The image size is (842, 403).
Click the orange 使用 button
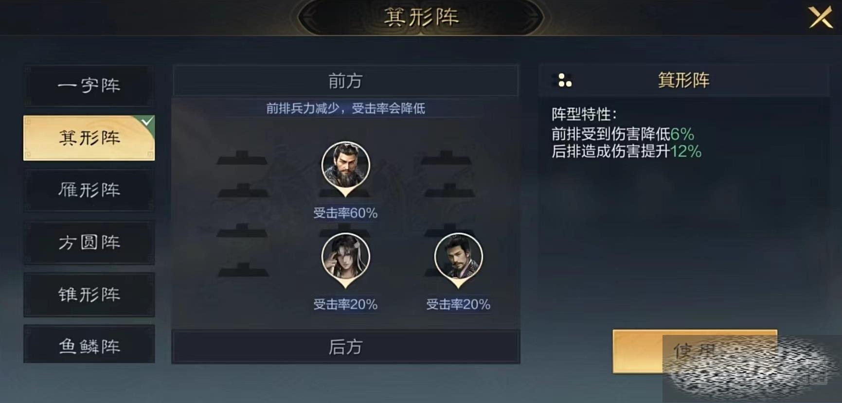(x=695, y=351)
